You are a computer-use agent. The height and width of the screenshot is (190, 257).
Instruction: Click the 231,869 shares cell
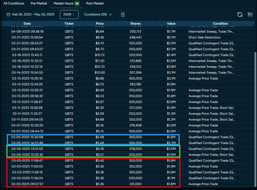(135, 61)
